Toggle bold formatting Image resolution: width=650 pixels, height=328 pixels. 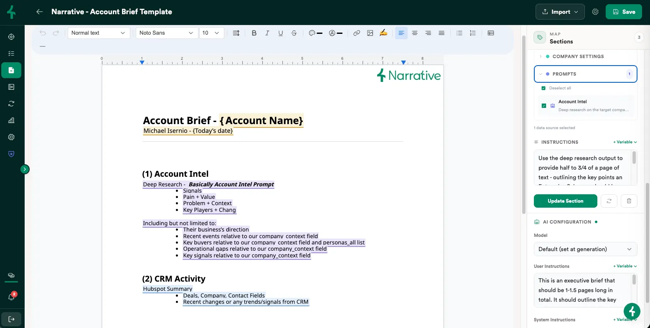click(x=254, y=33)
